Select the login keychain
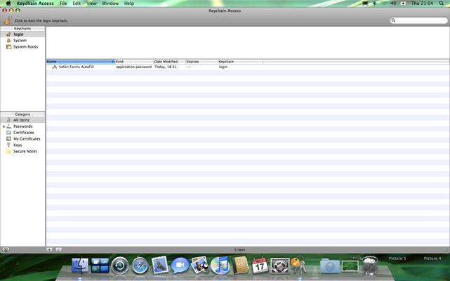 [22, 34]
